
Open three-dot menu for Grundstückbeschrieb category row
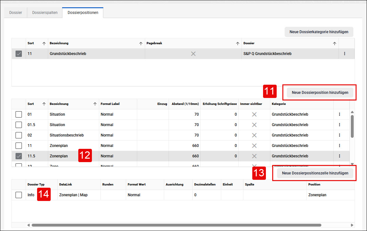(344, 54)
